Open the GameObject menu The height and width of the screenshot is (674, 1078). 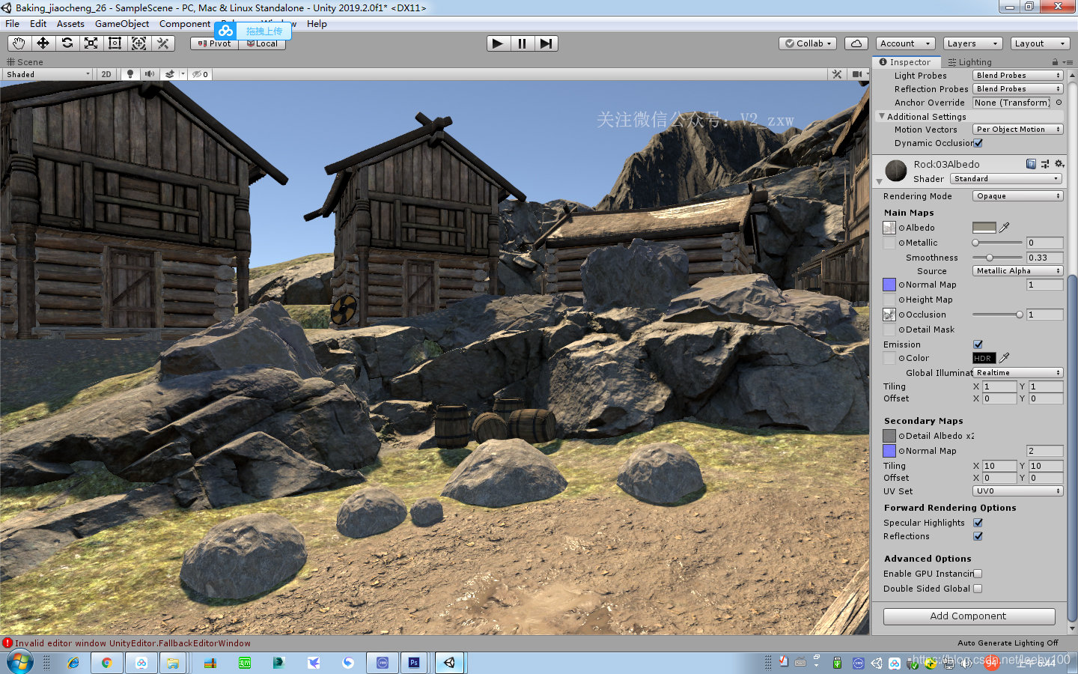click(122, 24)
